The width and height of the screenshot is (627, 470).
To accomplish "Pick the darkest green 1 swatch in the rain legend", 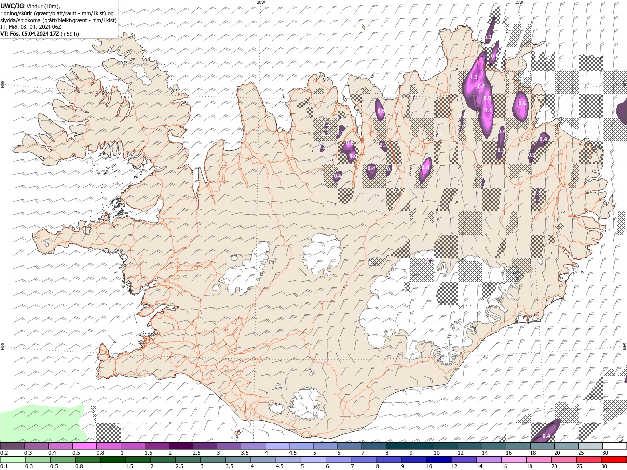I will (113, 460).
